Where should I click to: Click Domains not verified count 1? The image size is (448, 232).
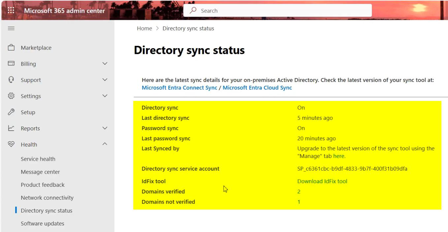tap(299, 202)
